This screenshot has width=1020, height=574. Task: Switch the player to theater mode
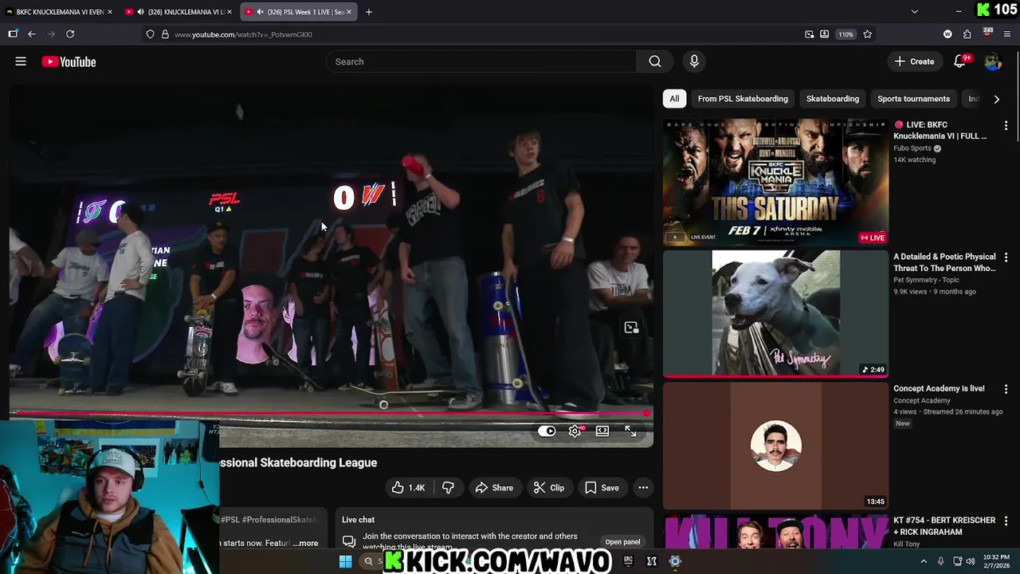coord(602,431)
